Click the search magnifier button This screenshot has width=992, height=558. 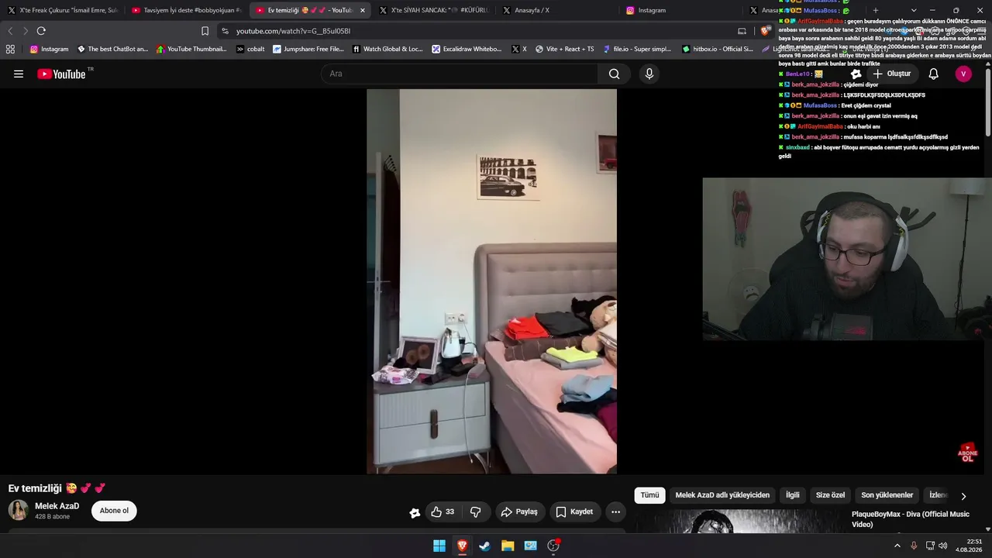614,74
